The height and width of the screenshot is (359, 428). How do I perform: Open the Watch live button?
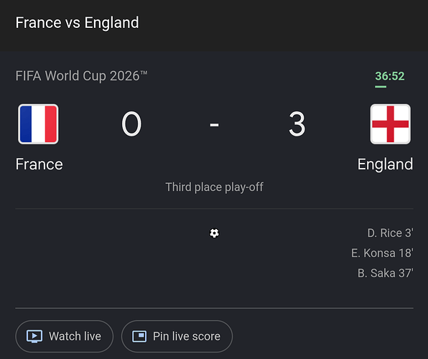[x=65, y=336]
